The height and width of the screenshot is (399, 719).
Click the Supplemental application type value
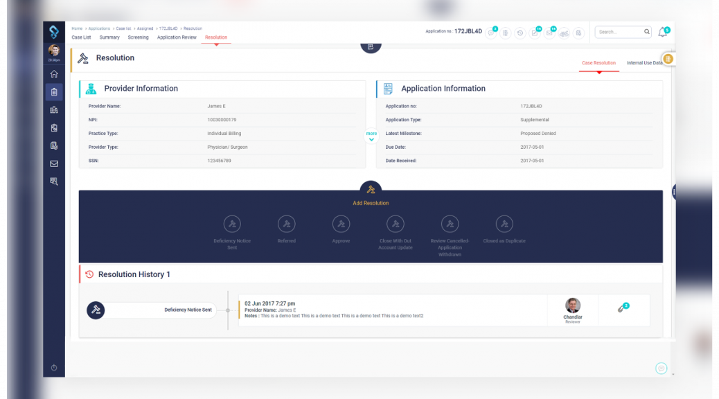[535, 120]
